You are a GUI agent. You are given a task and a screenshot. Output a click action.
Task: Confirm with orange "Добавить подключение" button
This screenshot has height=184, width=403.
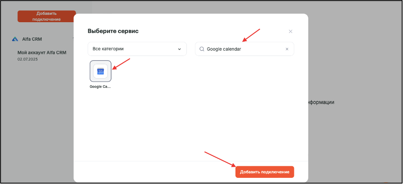click(265, 172)
